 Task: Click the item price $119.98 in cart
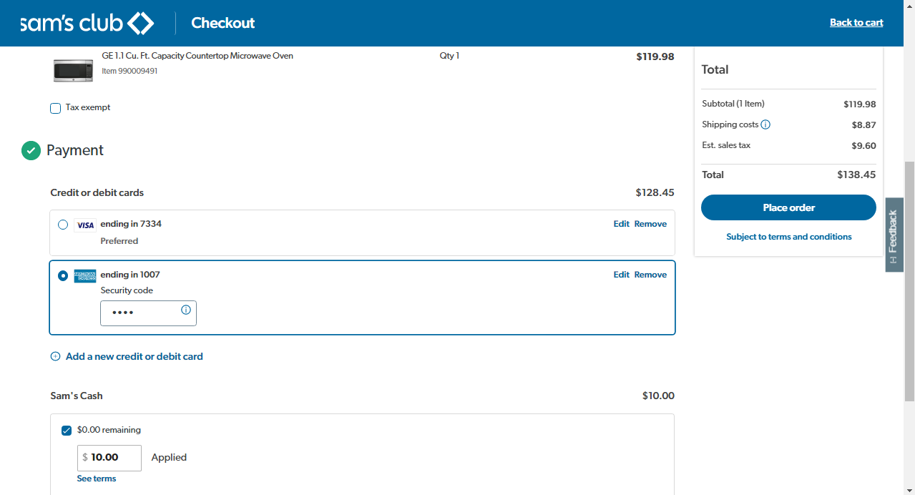[655, 57]
